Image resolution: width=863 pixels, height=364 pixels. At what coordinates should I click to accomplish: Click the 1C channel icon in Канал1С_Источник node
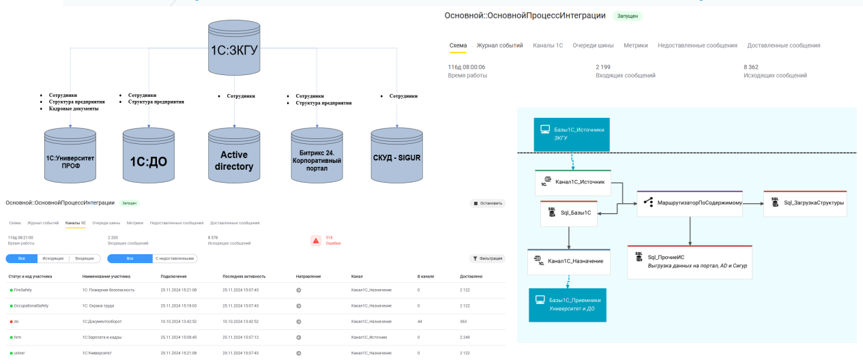point(546,183)
